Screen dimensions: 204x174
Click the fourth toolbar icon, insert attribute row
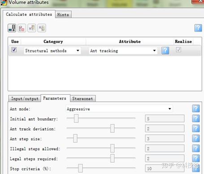42,28
